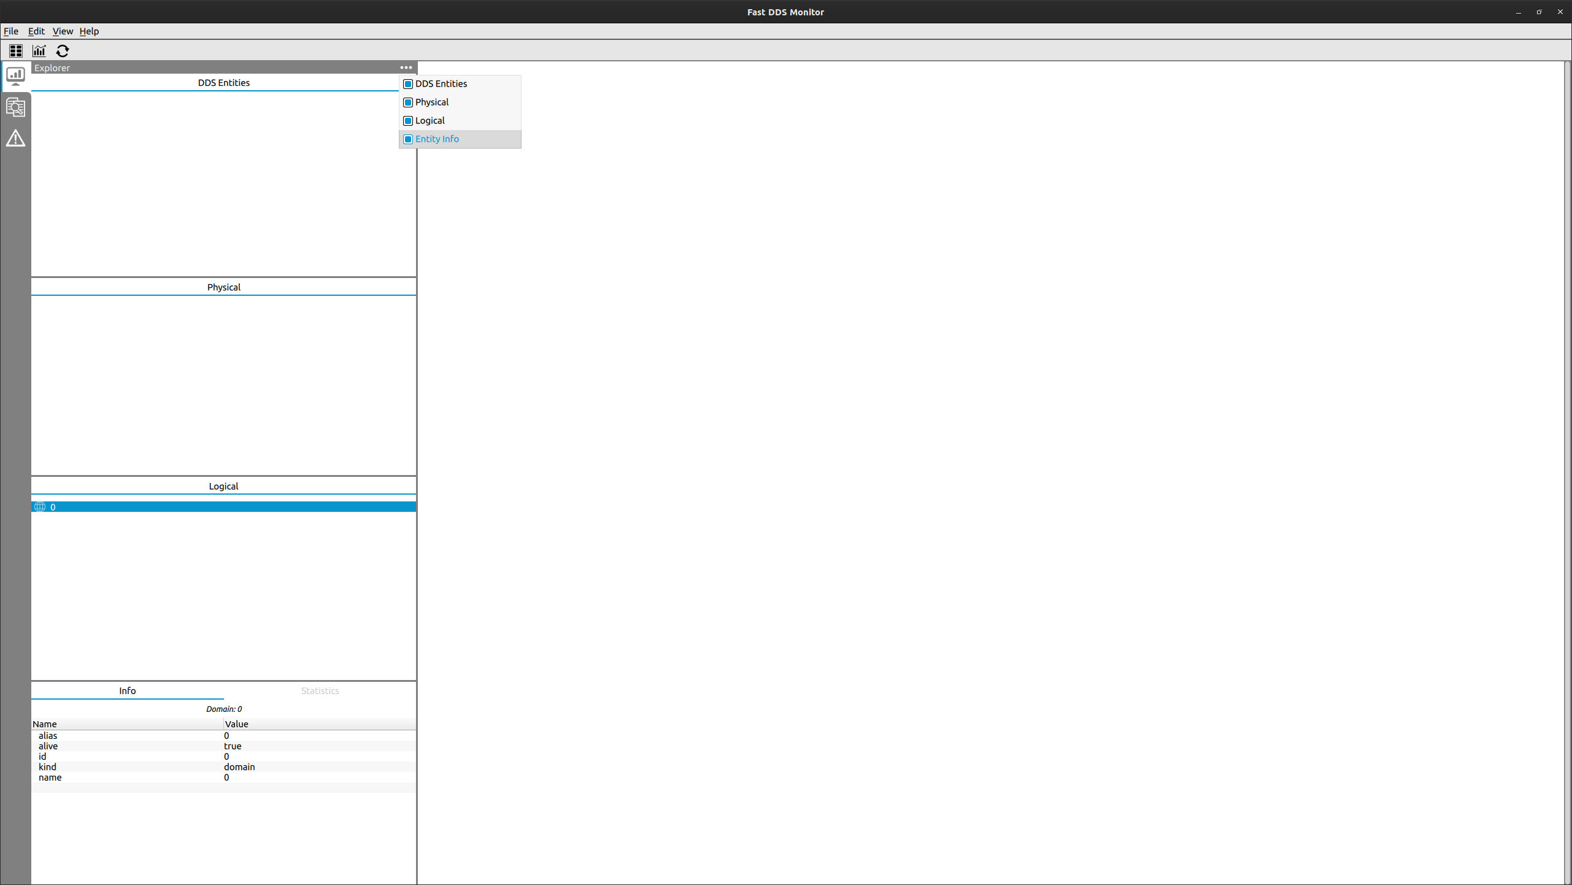Click the Name column header

[128, 724]
